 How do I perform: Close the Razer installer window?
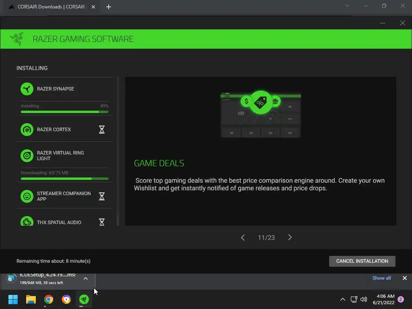(402, 23)
